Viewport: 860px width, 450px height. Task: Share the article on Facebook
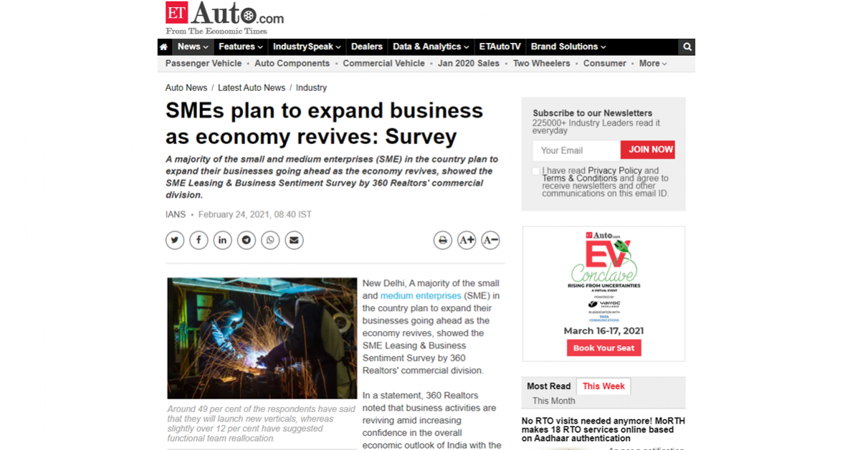pyautogui.click(x=199, y=240)
